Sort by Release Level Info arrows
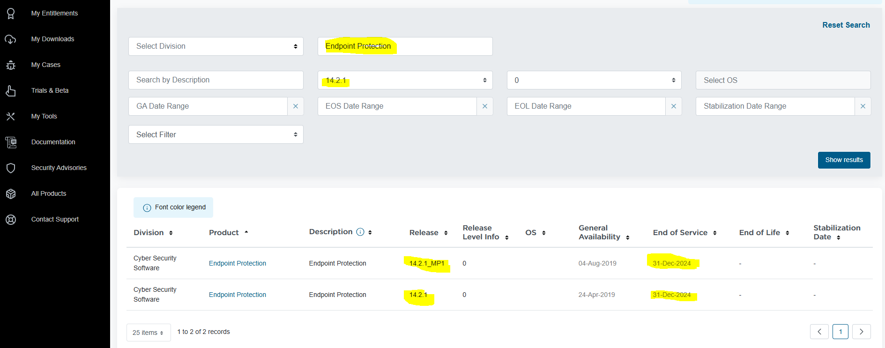The image size is (885, 348). (507, 237)
